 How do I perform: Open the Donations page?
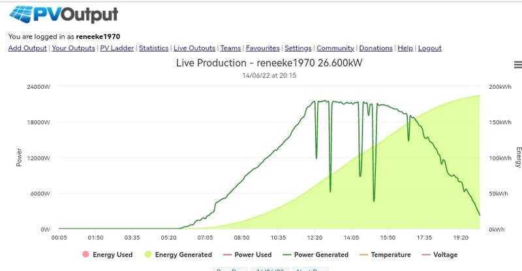coord(376,48)
